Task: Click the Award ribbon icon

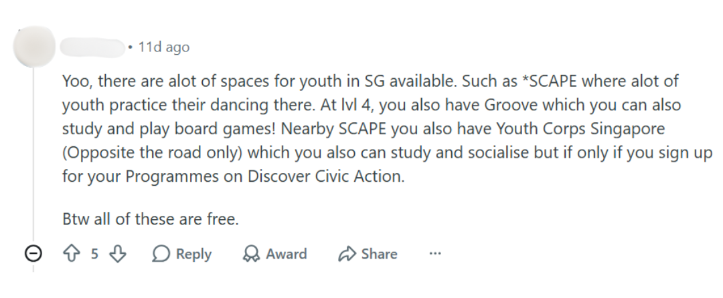Action: tap(251, 254)
